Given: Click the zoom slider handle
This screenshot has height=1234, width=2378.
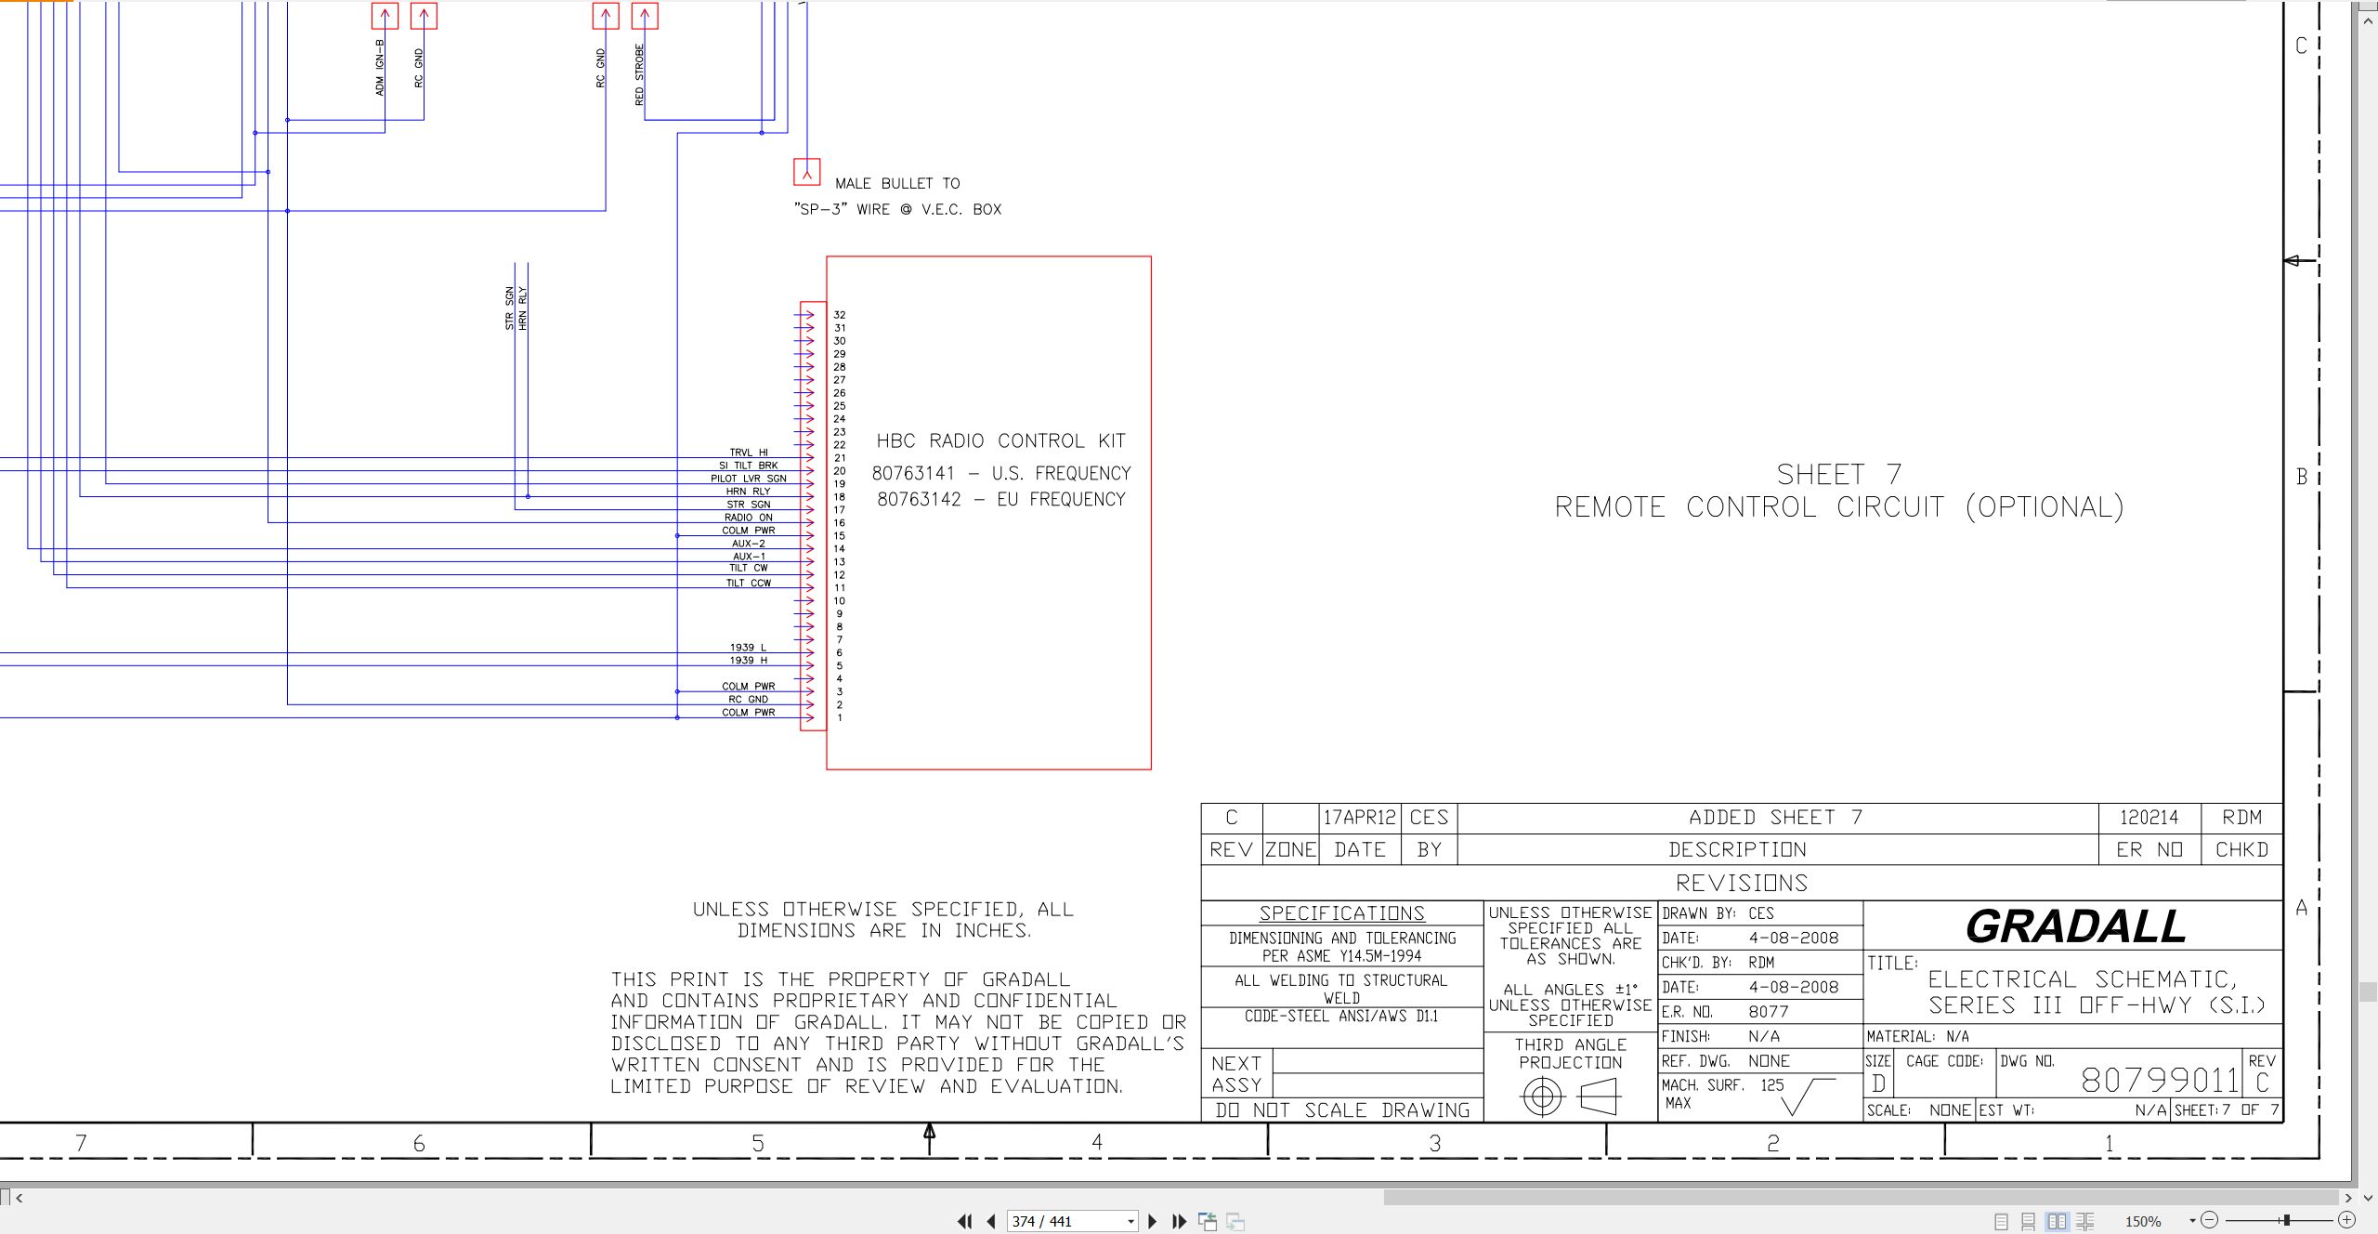Looking at the screenshot, I should pos(2287,1220).
